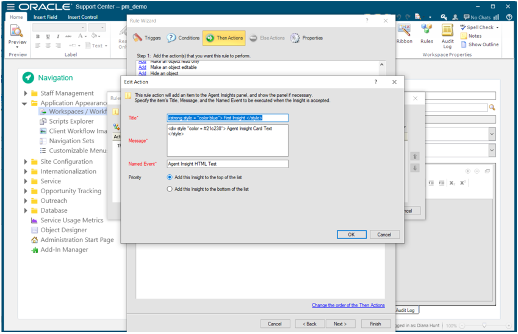518x334 pixels.
Task: Open the Audit Log ribbon icon
Action: pos(447,30)
